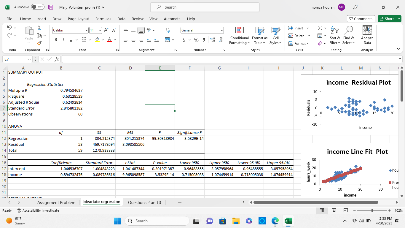This screenshot has width=405, height=228.
Task: Click the Decrease Decimal icon
Action: pos(220,40)
